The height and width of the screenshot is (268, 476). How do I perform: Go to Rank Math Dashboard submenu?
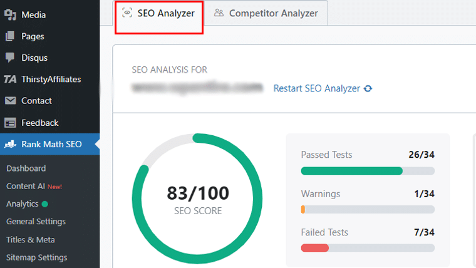coord(26,168)
